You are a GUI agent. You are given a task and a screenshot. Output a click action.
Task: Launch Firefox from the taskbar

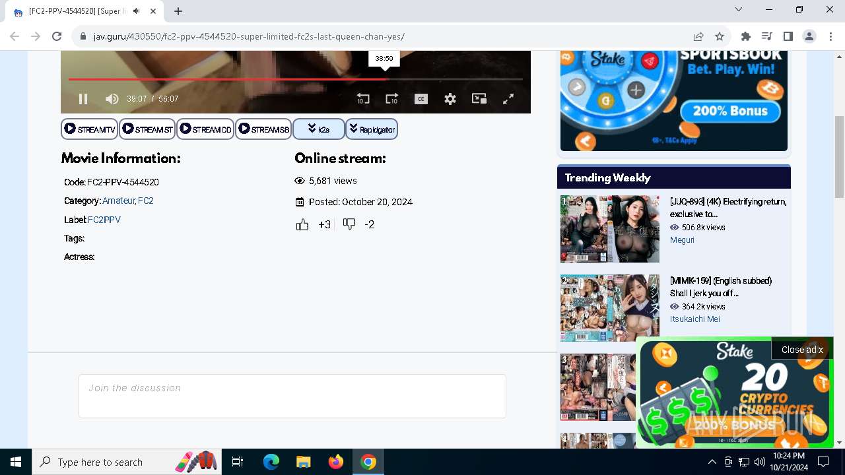pyautogui.click(x=336, y=462)
